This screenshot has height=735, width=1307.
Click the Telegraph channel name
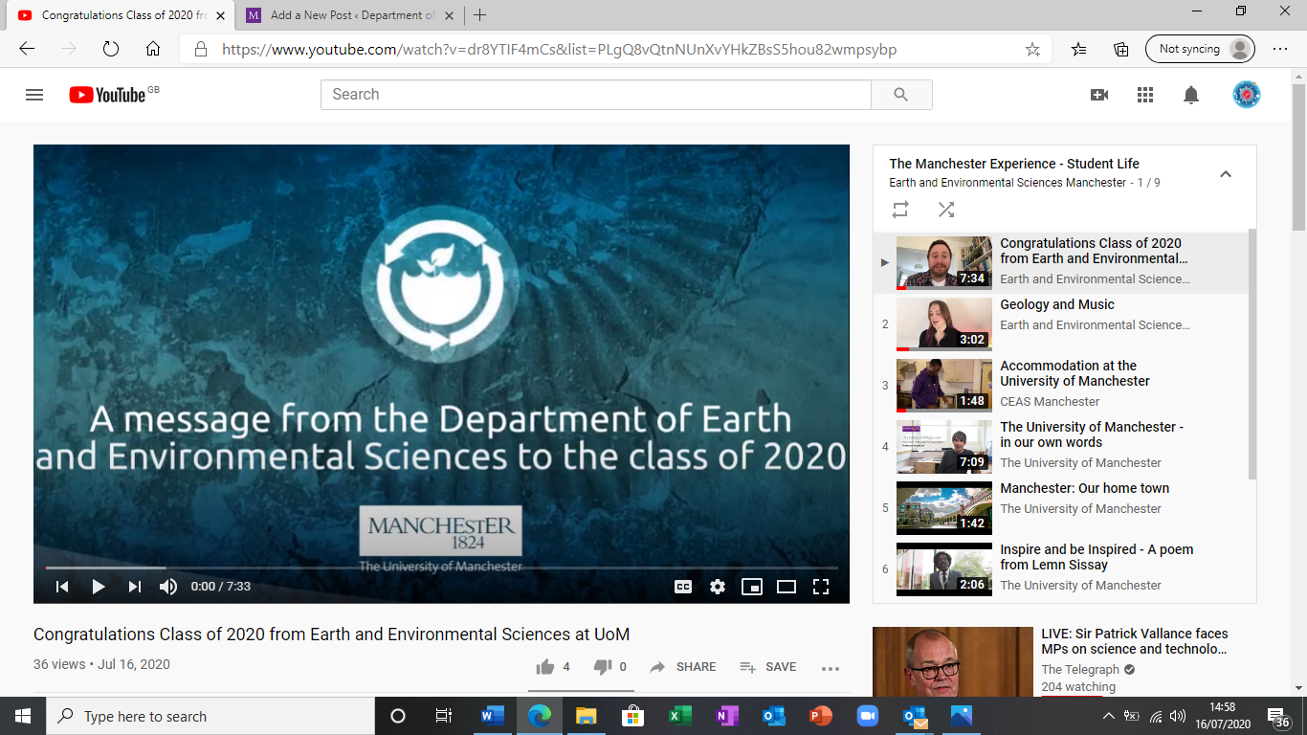pyautogui.click(x=1080, y=669)
